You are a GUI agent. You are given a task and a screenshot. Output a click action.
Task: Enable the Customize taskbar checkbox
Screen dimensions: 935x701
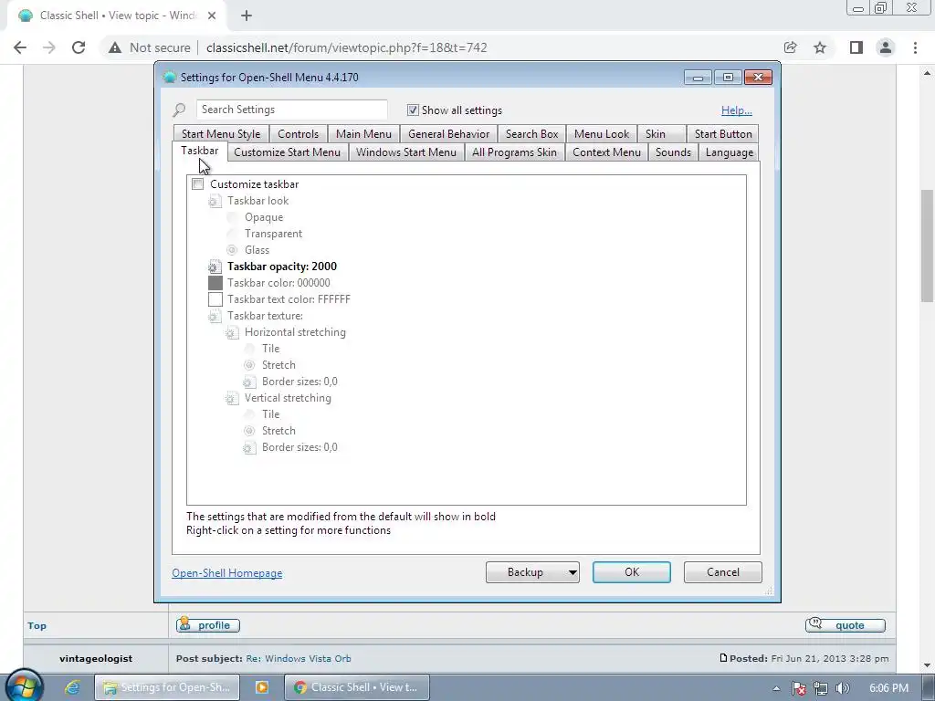198,184
